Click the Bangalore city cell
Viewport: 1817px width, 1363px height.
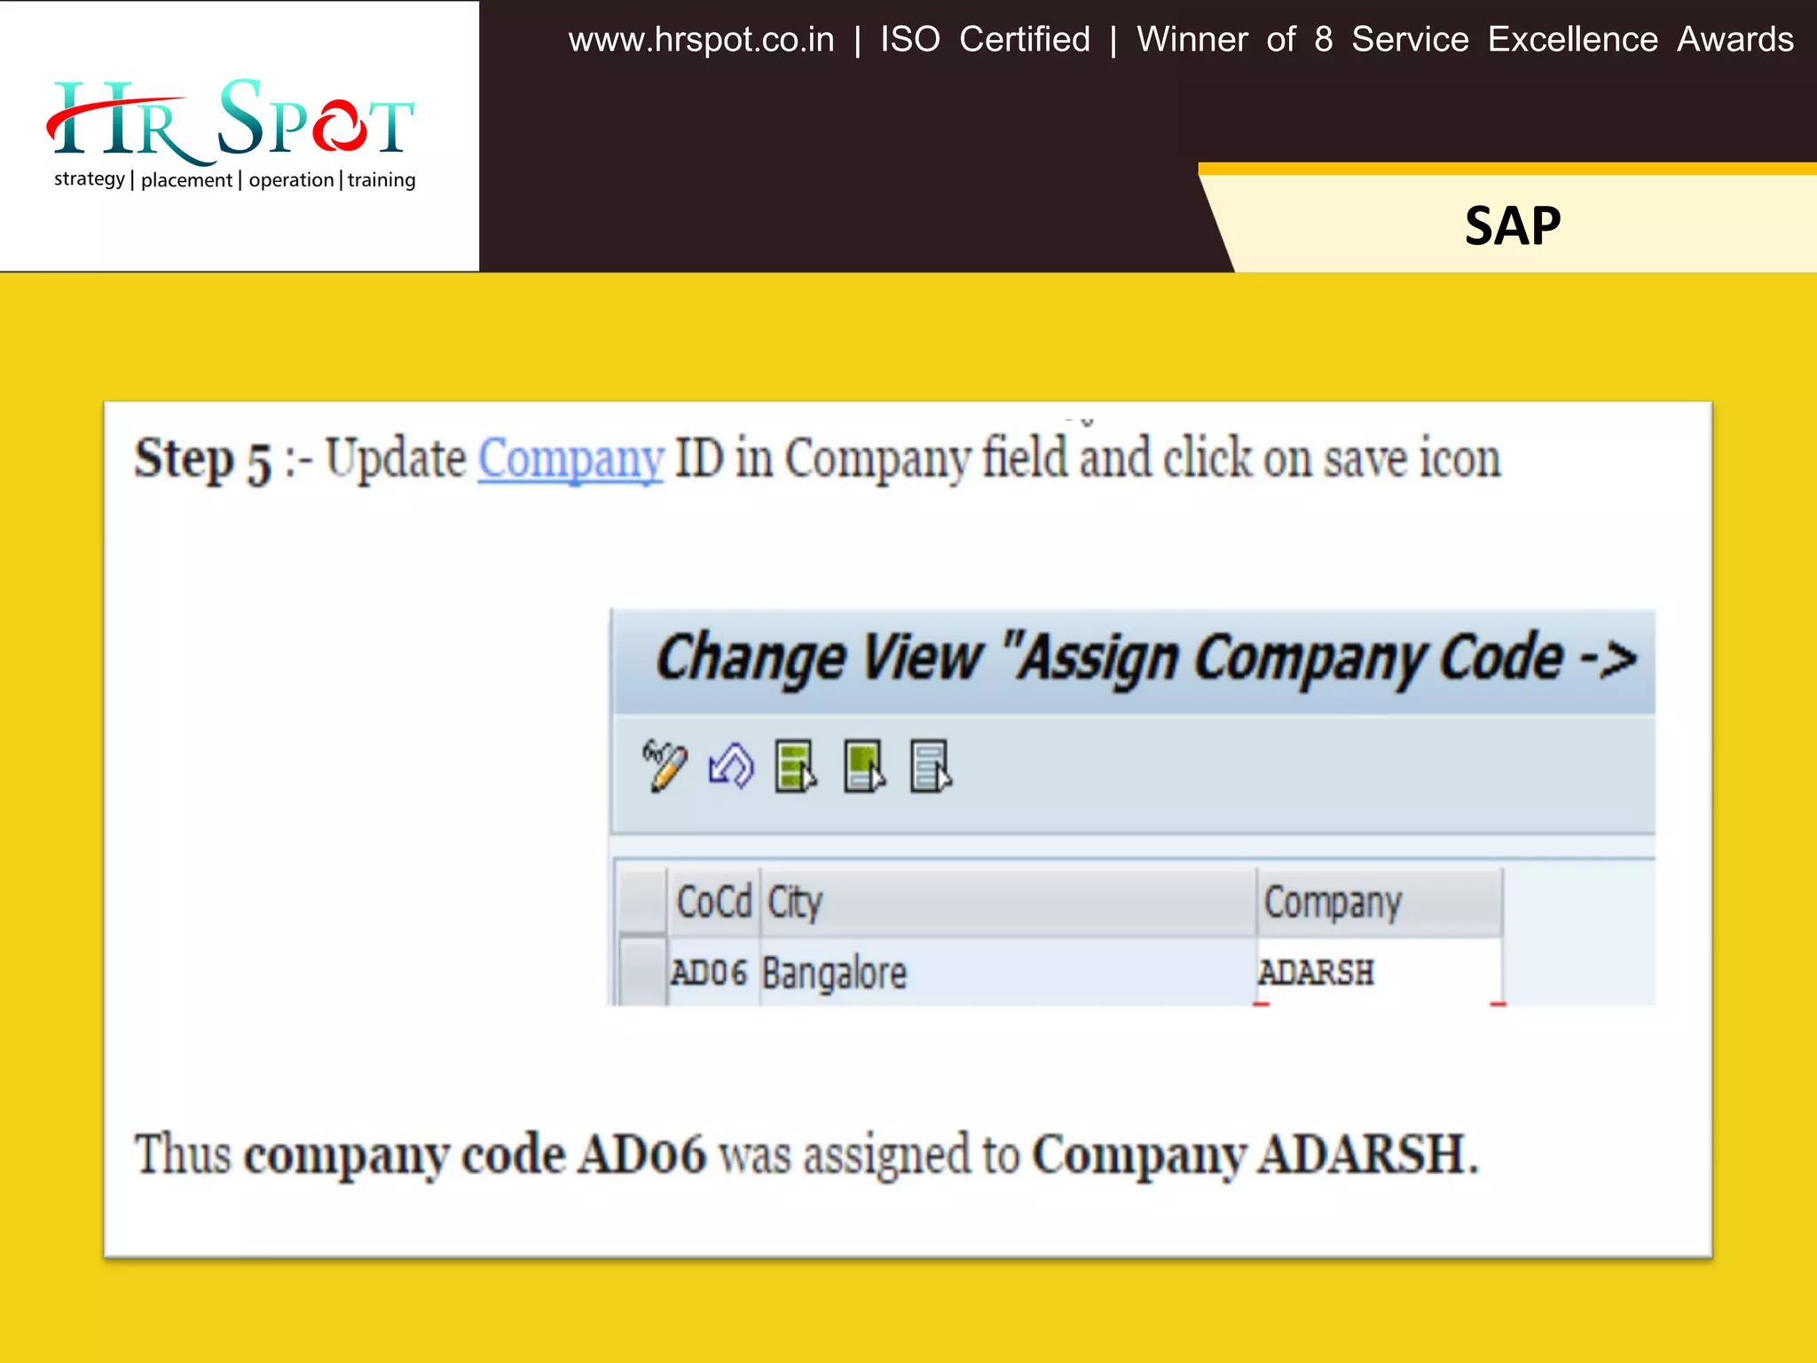point(1008,973)
